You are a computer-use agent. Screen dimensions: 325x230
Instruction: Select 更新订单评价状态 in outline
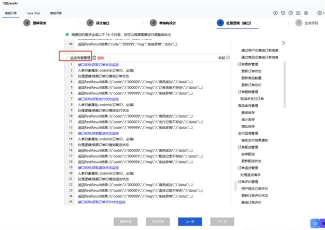(254, 195)
